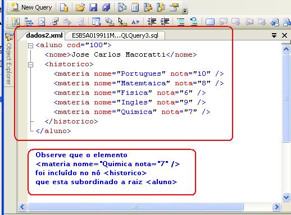Save the file with the floppy icon
291x215 pixels.
tap(93, 8)
